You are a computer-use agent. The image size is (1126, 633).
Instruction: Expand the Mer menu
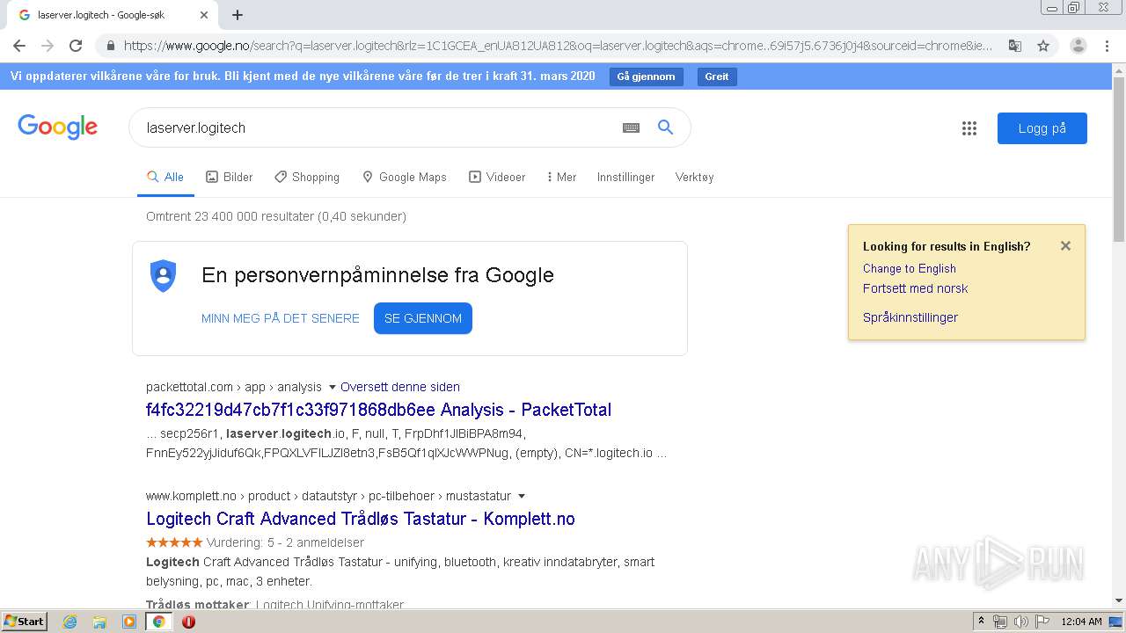click(561, 177)
